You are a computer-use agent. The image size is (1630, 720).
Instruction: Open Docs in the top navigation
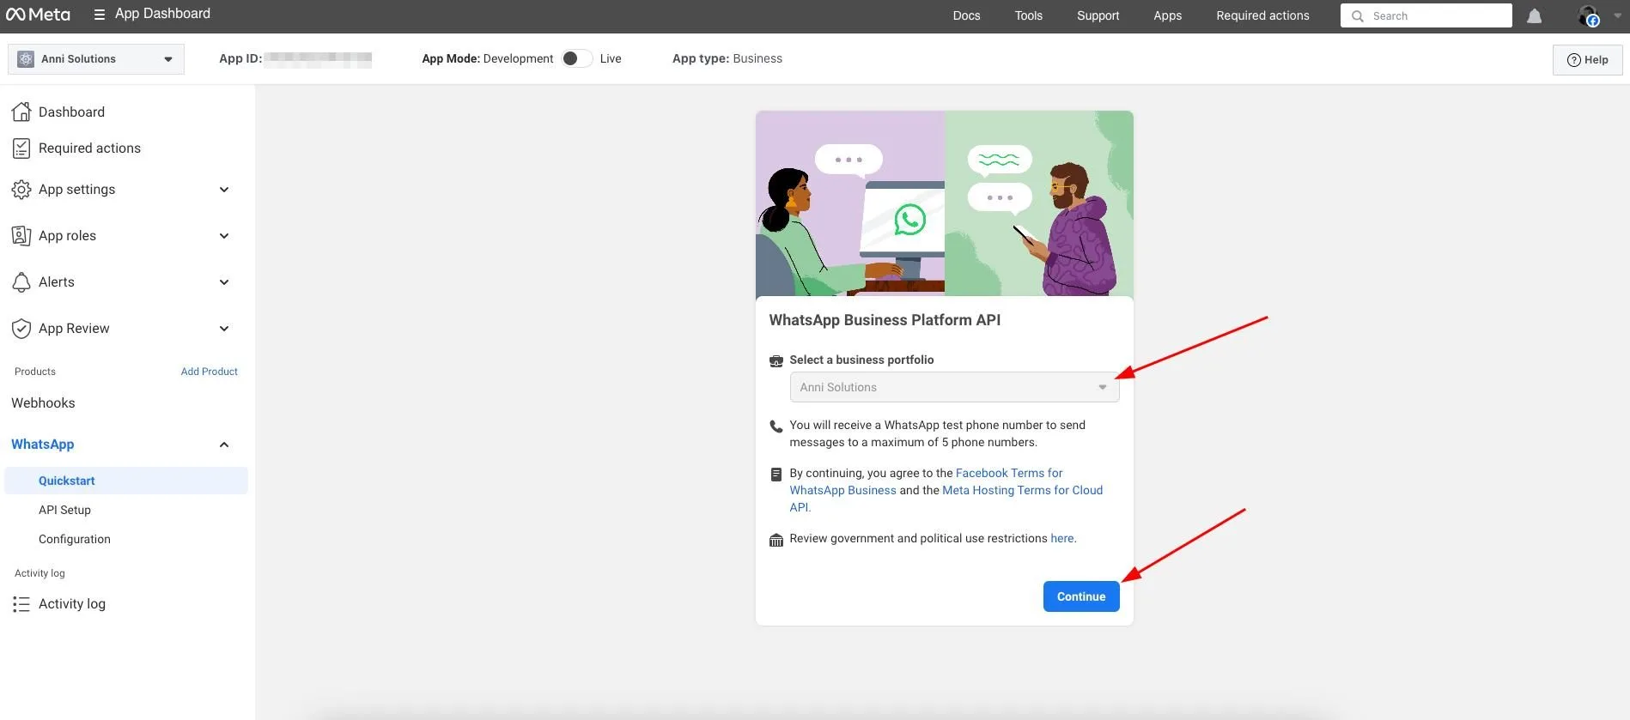click(966, 15)
